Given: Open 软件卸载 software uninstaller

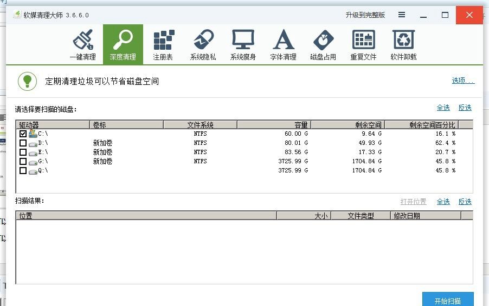Looking at the screenshot, I should click(x=403, y=44).
